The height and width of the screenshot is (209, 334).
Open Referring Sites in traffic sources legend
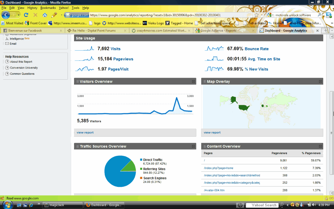point(154,169)
